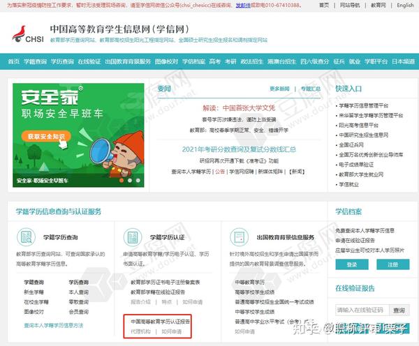The image size is (419, 346).
Task: Open the 学籍学历查询 magnifier icon
Action: [x=27, y=236]
